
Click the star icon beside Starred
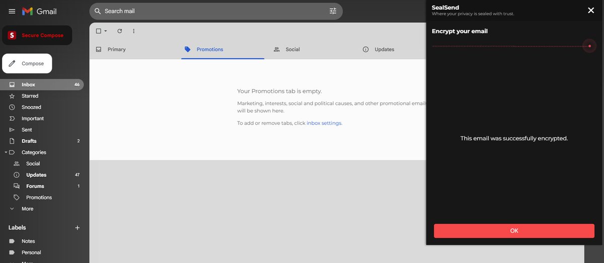click(x=12, y=96)
